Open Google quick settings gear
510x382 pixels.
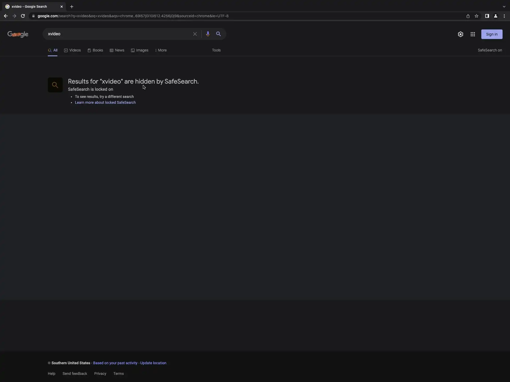[x=460, y=34]
